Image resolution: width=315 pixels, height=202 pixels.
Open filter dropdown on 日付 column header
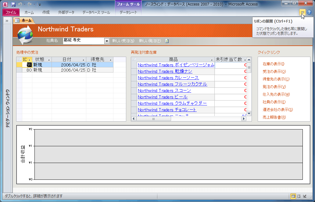[x=83, y=60]
